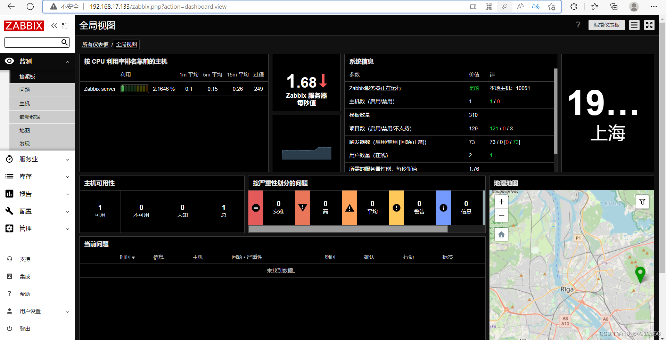666x340 pixels.
Task: Click the 19... 上海 clock widget
Action: [x=608, y=113]
